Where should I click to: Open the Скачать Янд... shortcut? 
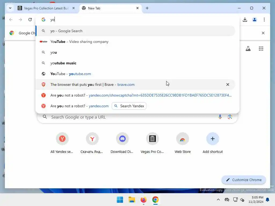pos(92,143)
